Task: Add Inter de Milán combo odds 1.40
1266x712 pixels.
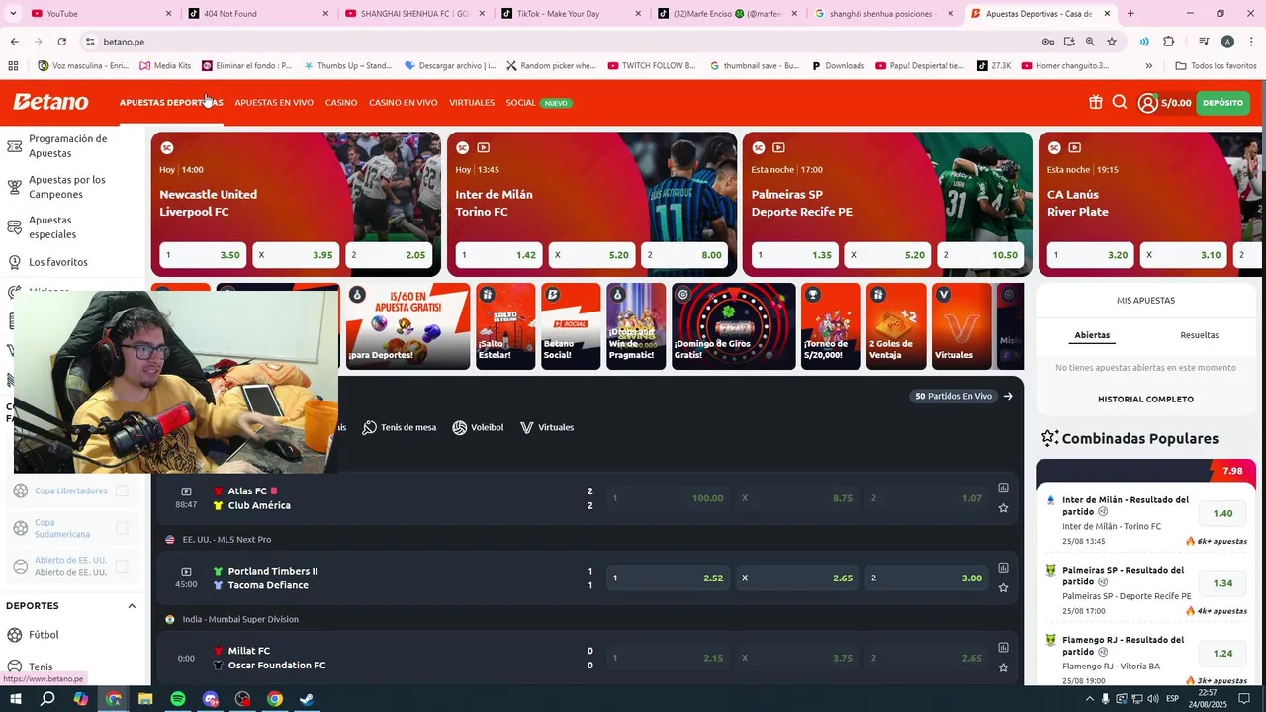Action: point(1222,514)
